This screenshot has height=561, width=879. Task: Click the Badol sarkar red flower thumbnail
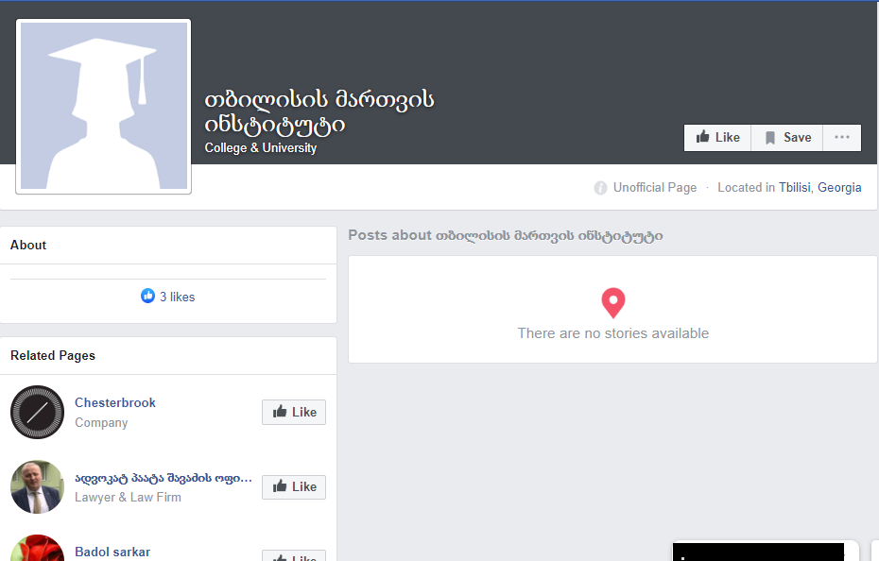point(38,548)
